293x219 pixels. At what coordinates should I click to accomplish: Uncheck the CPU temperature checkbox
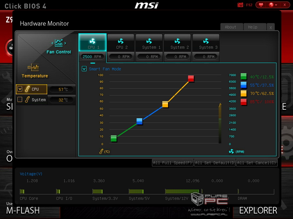point(20,89)
